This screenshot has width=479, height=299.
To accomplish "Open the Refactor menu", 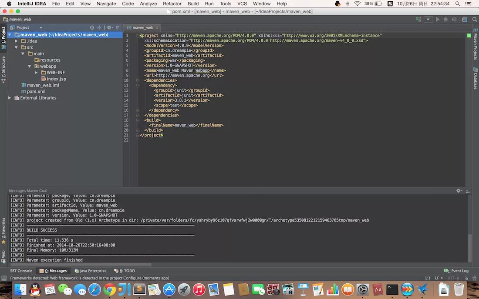I will click(x=172, y=3).
